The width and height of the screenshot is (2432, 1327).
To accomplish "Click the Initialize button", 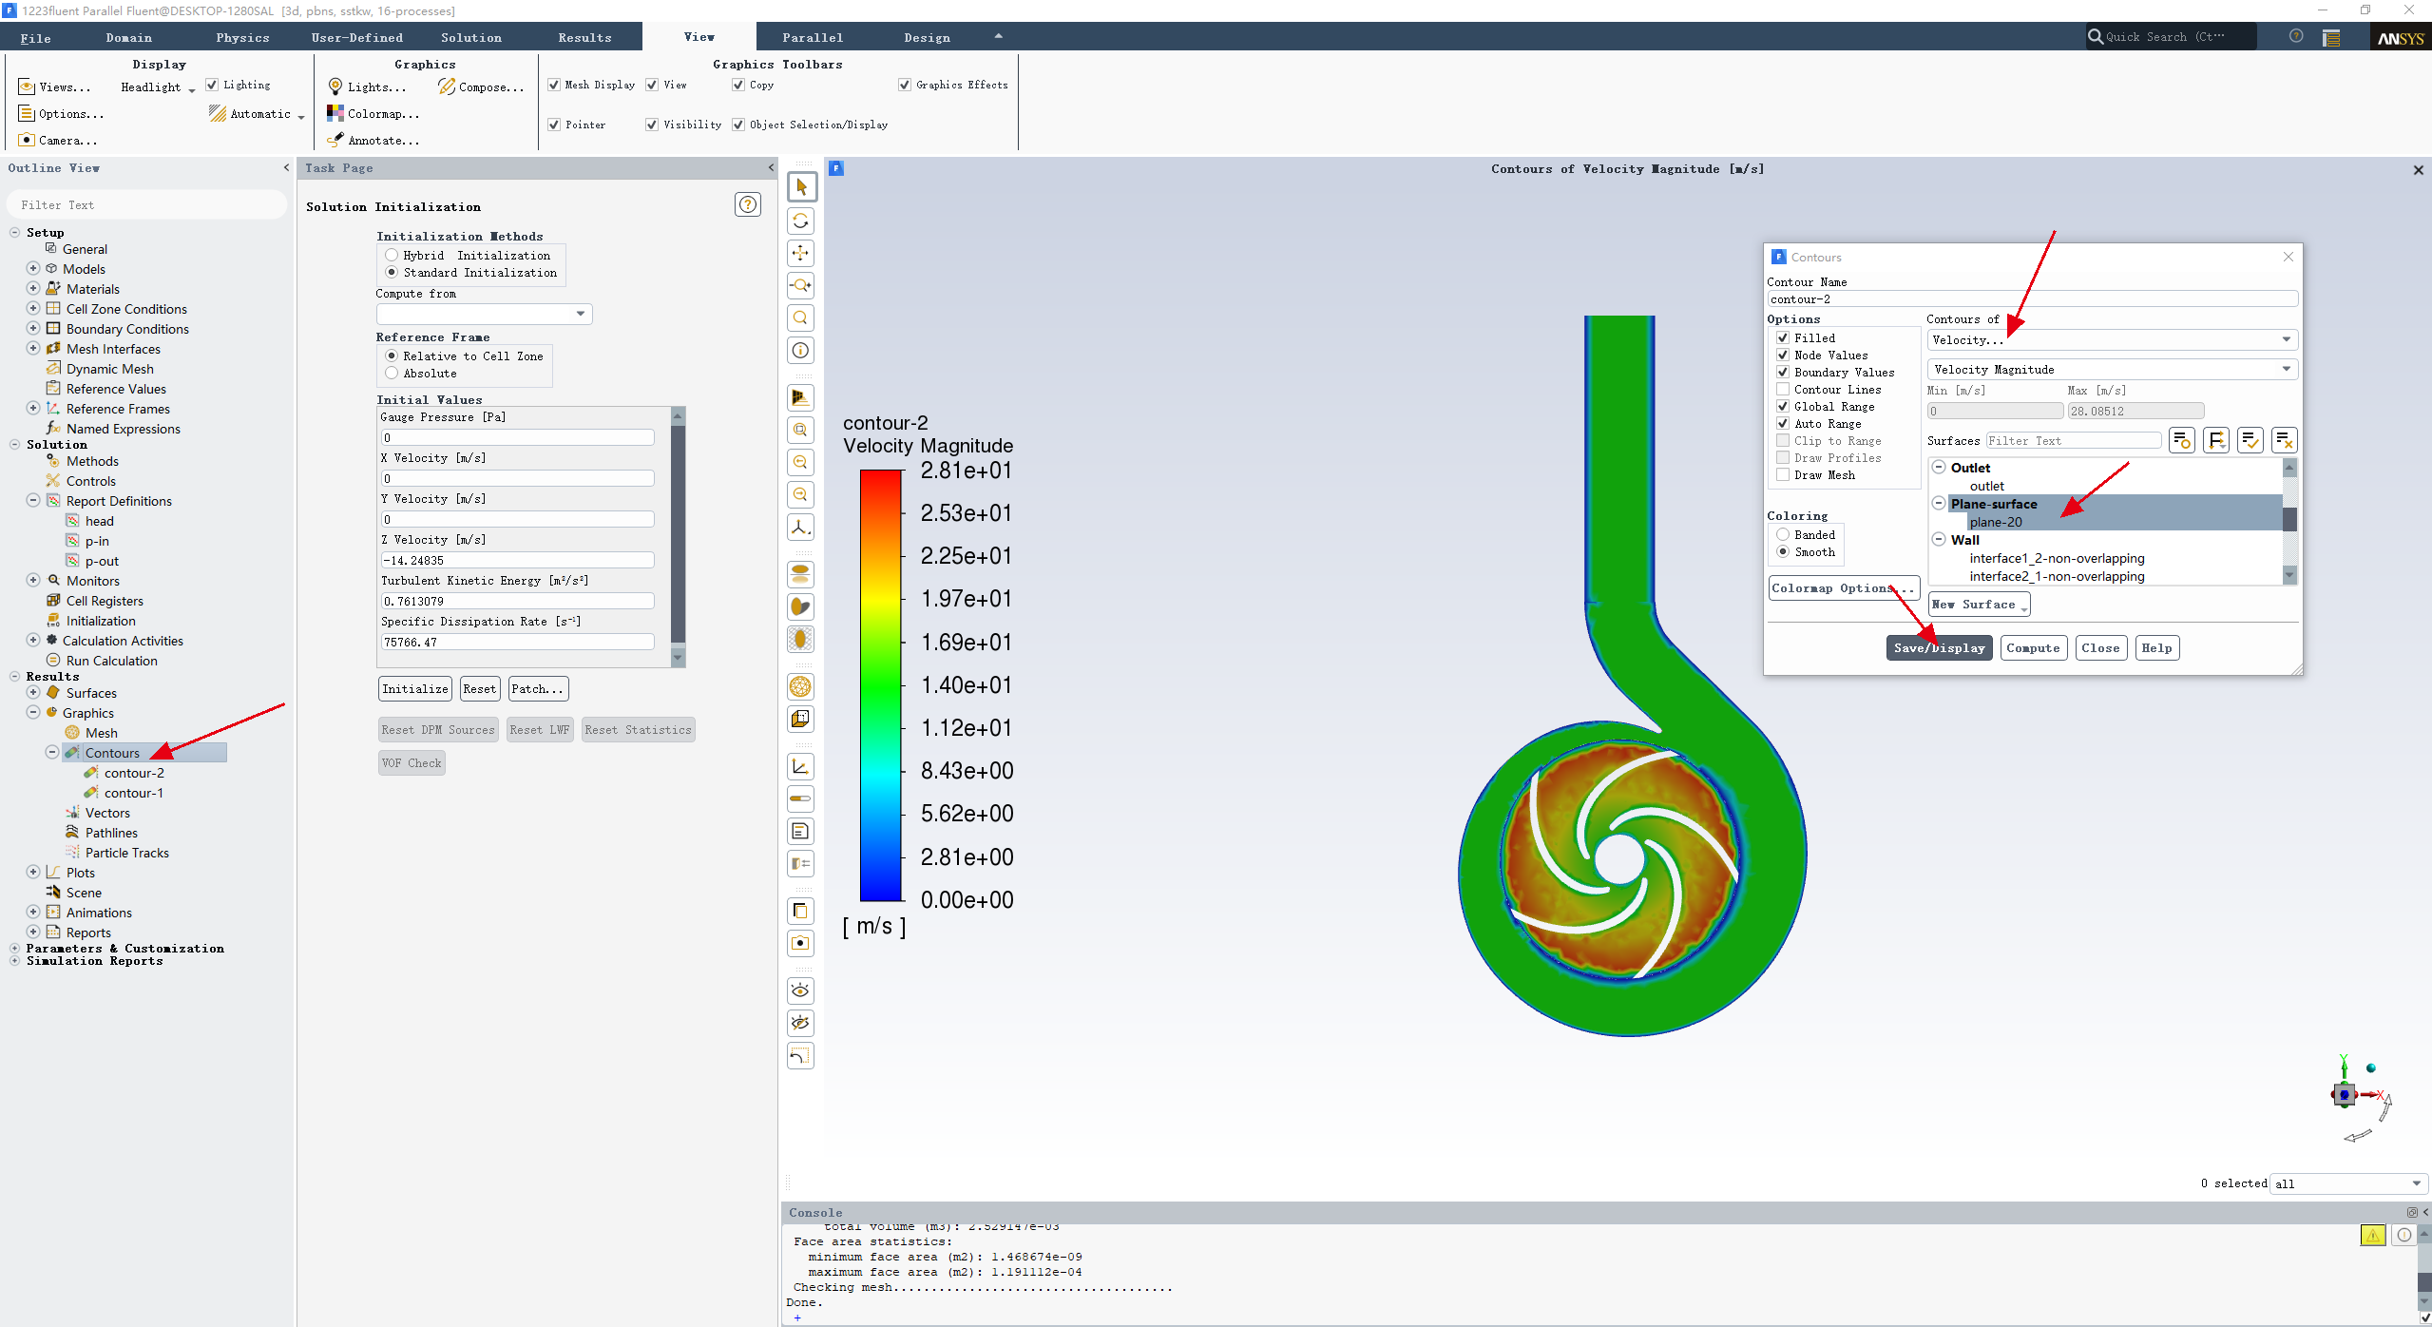I will point(415,689).
